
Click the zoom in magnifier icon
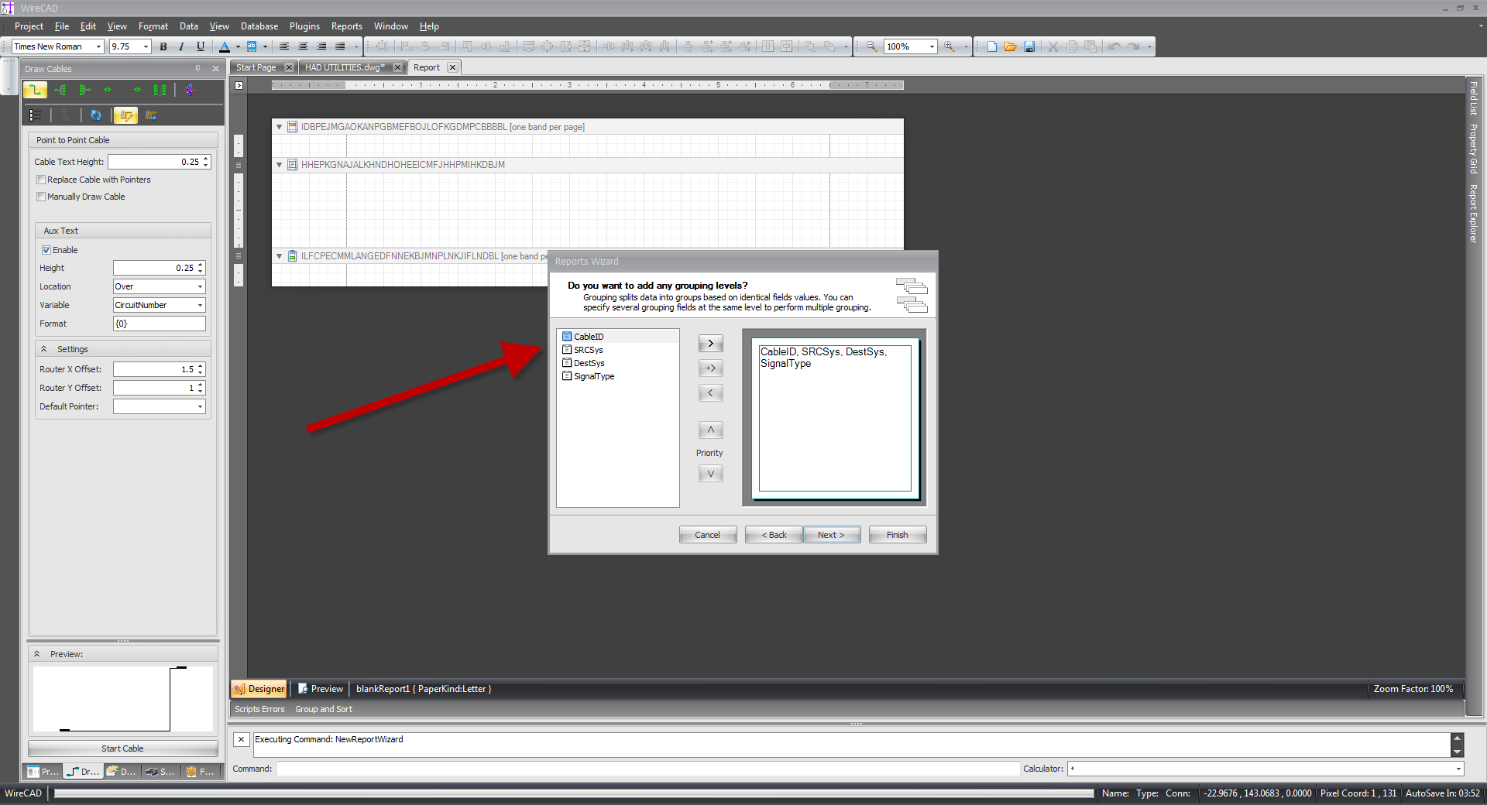[x=949, y=46]
